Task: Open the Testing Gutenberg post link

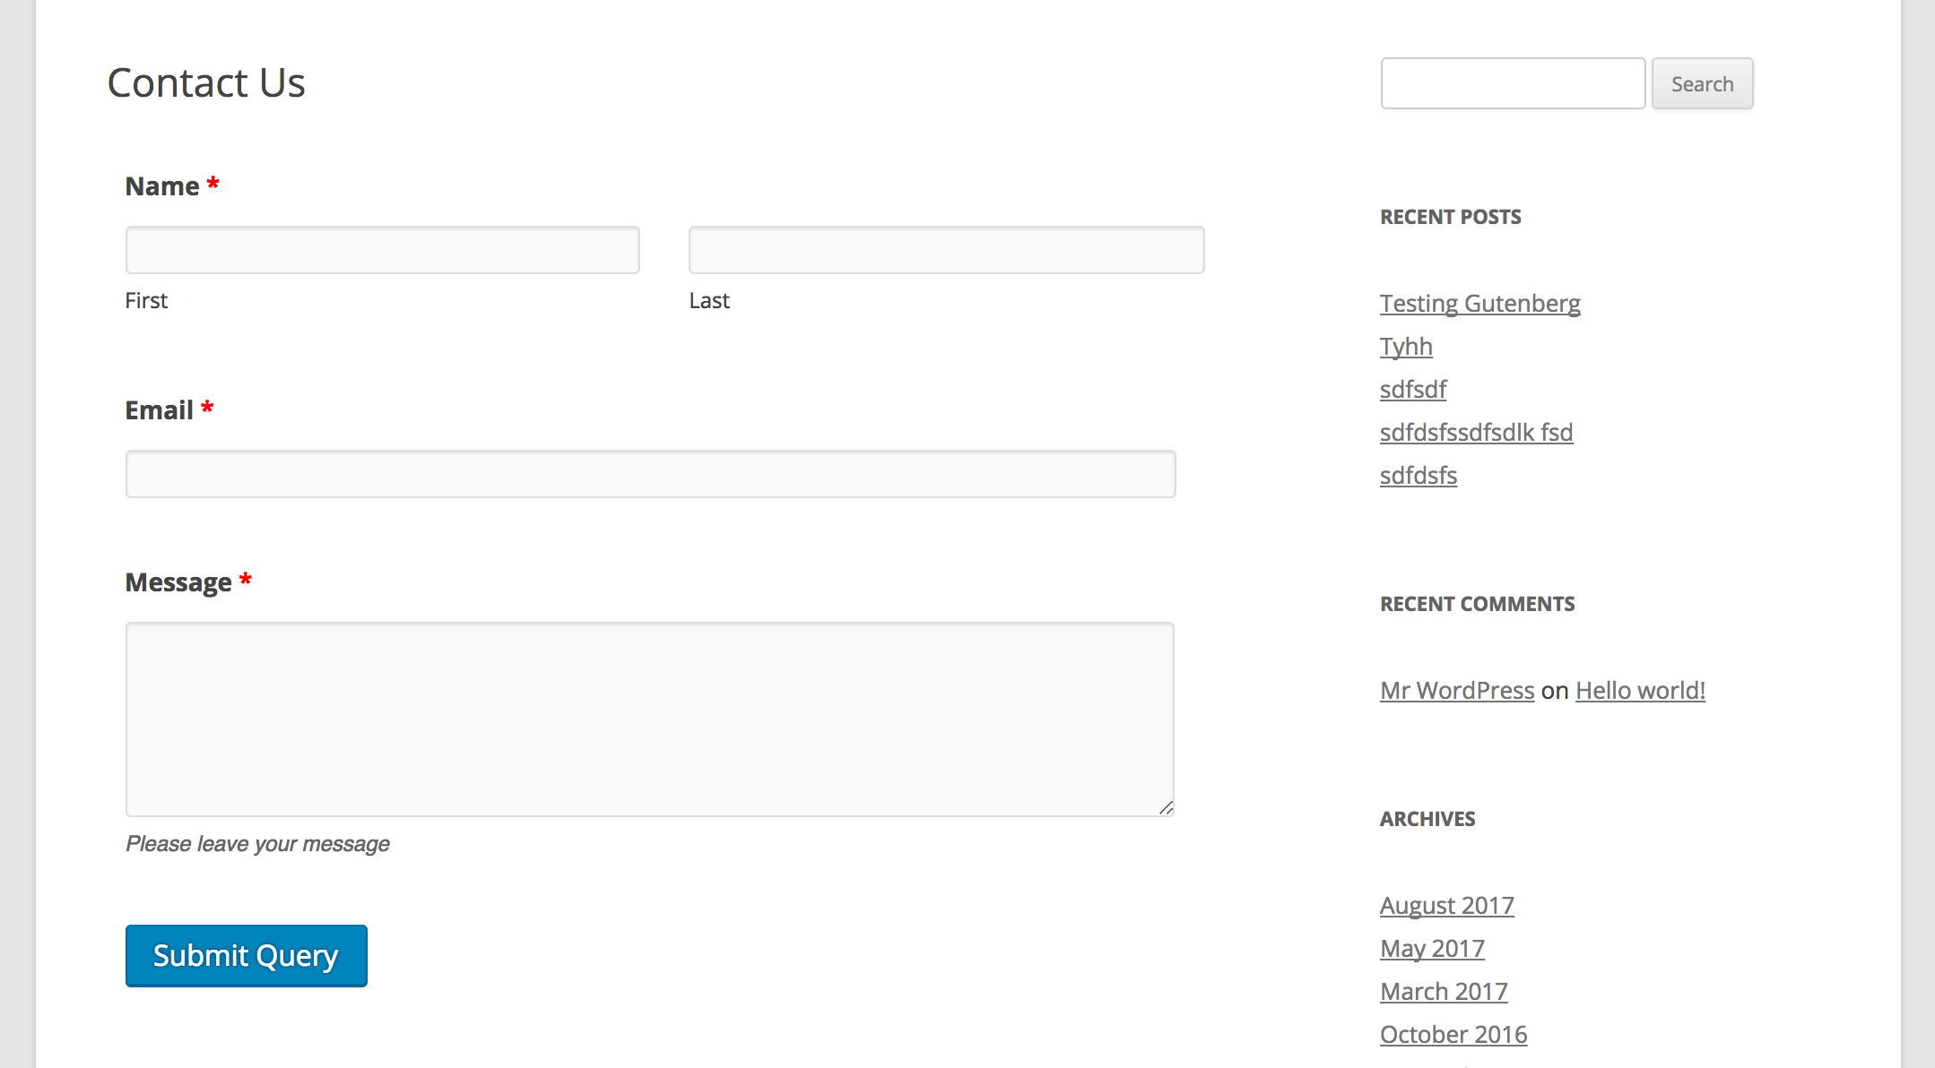Action: (x=1479, y=303)
